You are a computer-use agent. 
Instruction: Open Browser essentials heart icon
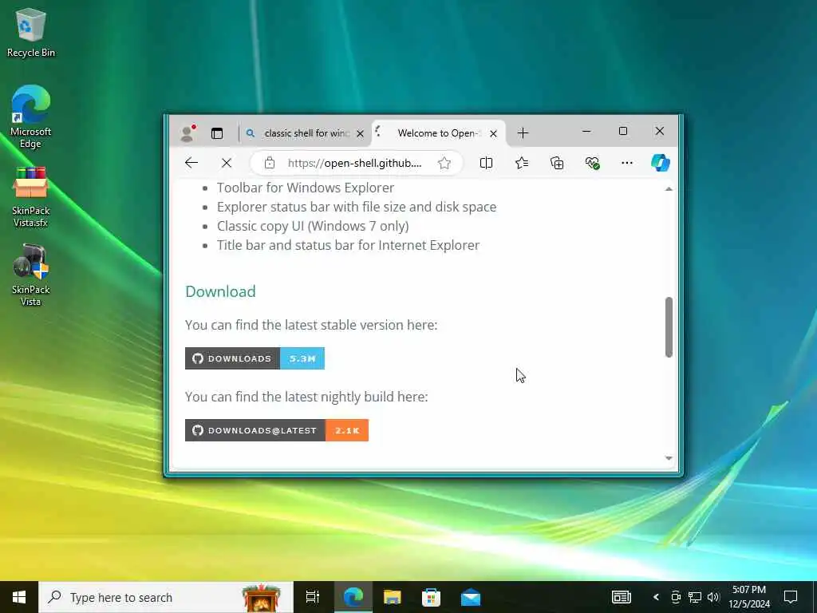click(592, 163)
